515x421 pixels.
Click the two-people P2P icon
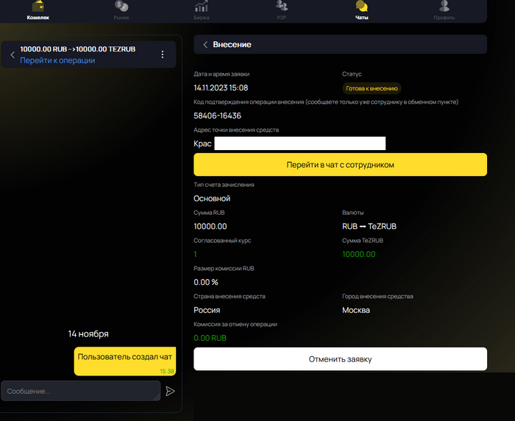tap(282, 6)
